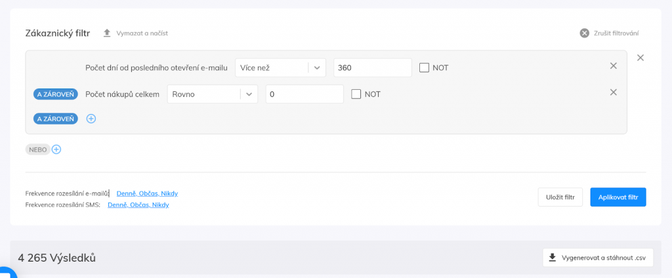Screen dimensions: 672x278
Task: Open SMS frequency link Denně, Občas, Nikdy
Action: (x=138, y=205)
